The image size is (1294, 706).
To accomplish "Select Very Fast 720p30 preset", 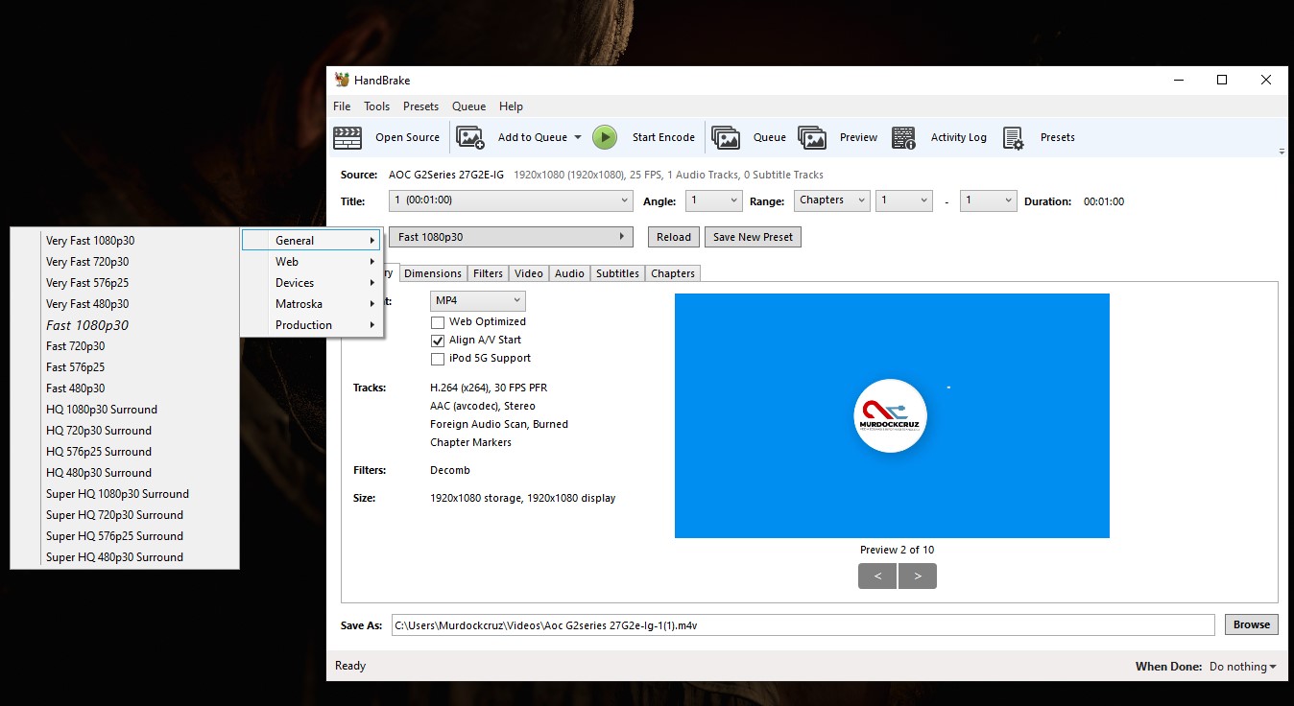I will 87,262.
